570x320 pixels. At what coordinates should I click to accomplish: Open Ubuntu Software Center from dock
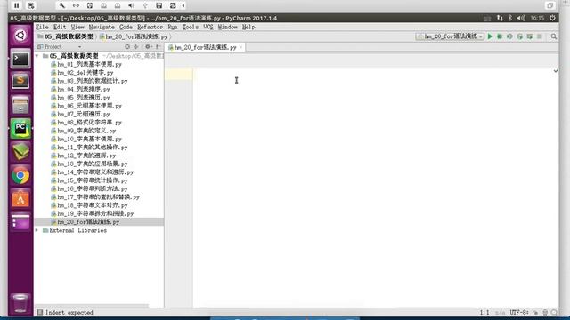(20, 199)
